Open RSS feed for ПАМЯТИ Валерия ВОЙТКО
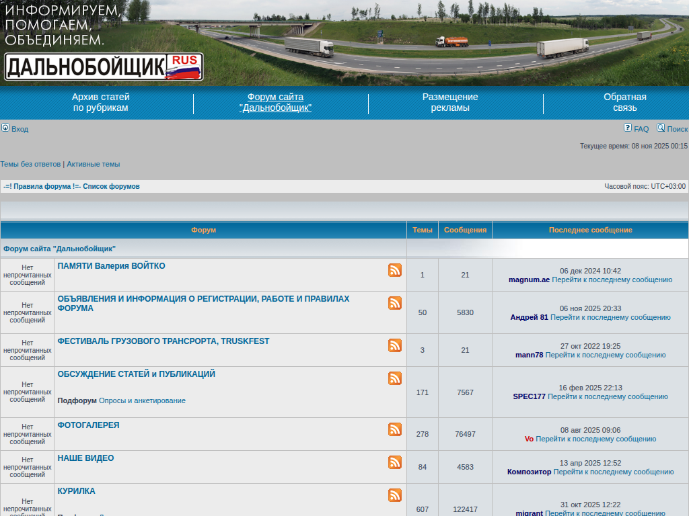 pos(395,270)
